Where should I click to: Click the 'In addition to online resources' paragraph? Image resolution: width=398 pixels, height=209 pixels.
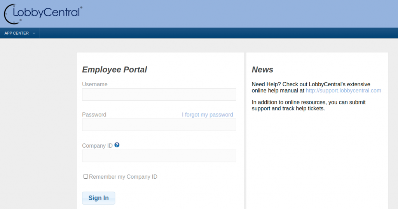pos(308,105)
